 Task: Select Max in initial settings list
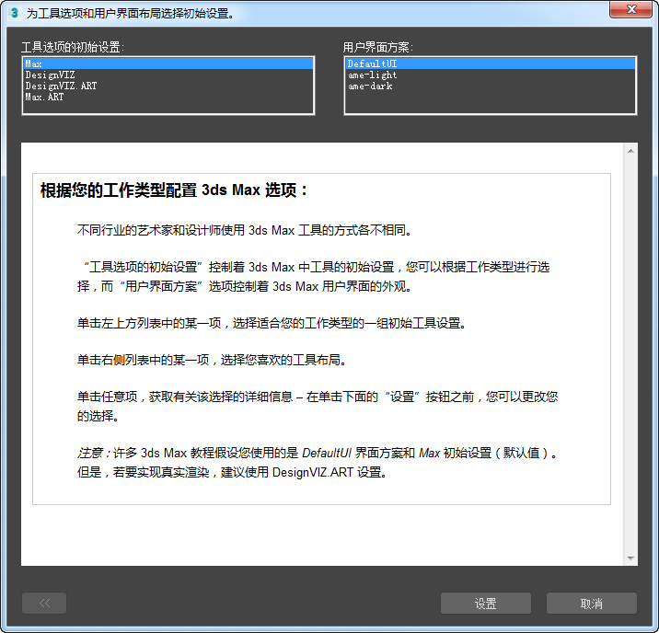(168, 63)
